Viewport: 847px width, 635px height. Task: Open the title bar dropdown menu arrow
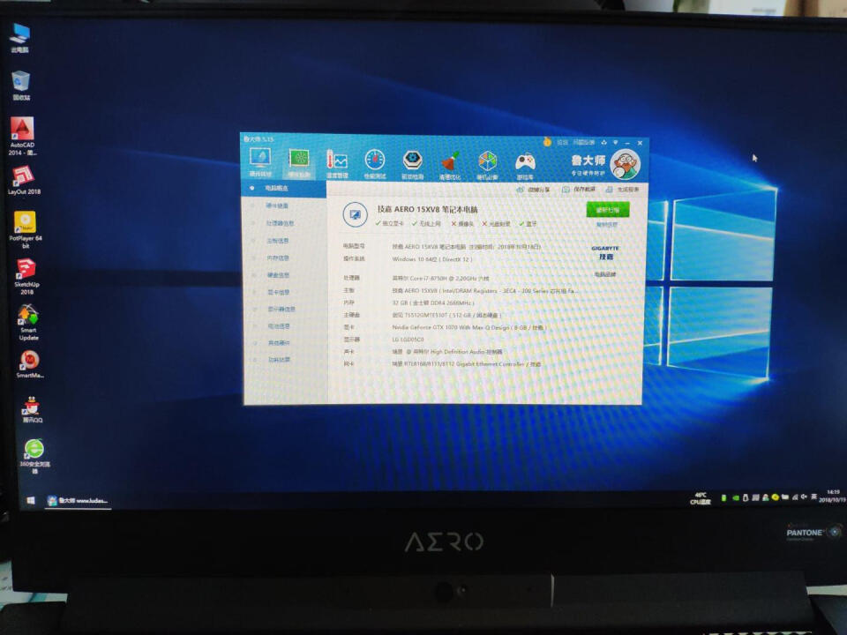coord(615,143)
